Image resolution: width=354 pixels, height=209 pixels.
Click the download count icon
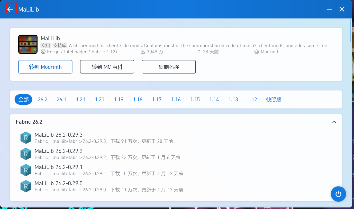coord(143,52)
